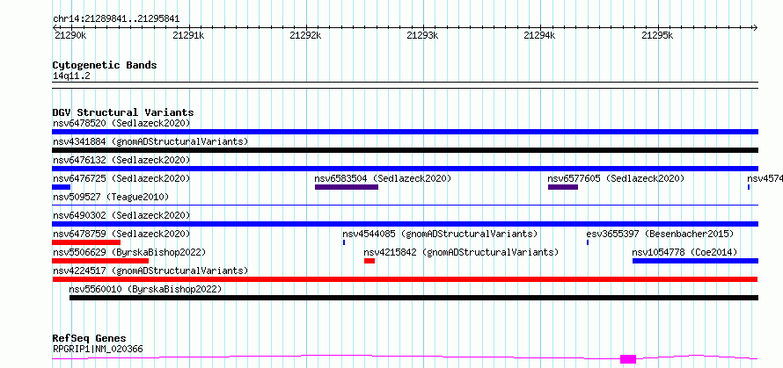Select the nsv5506629 (ByrskaBishop2022) label

click(x=129, y=252)
